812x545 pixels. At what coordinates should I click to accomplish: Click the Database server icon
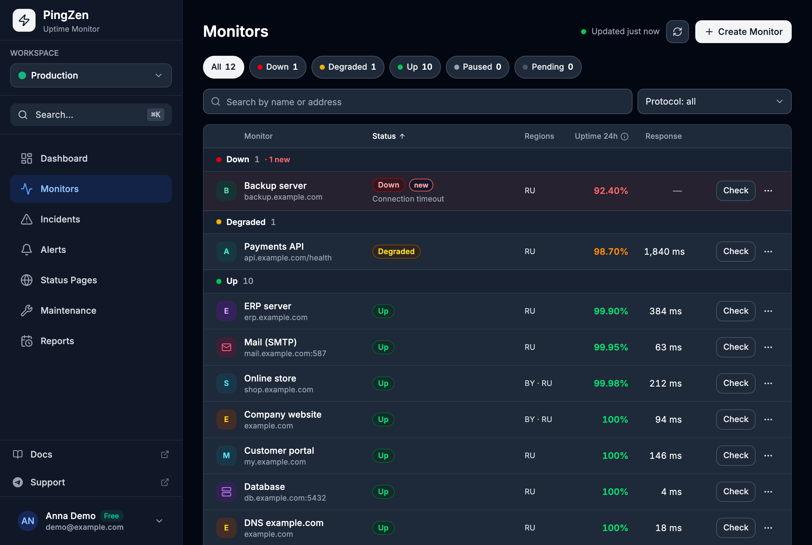226,491
